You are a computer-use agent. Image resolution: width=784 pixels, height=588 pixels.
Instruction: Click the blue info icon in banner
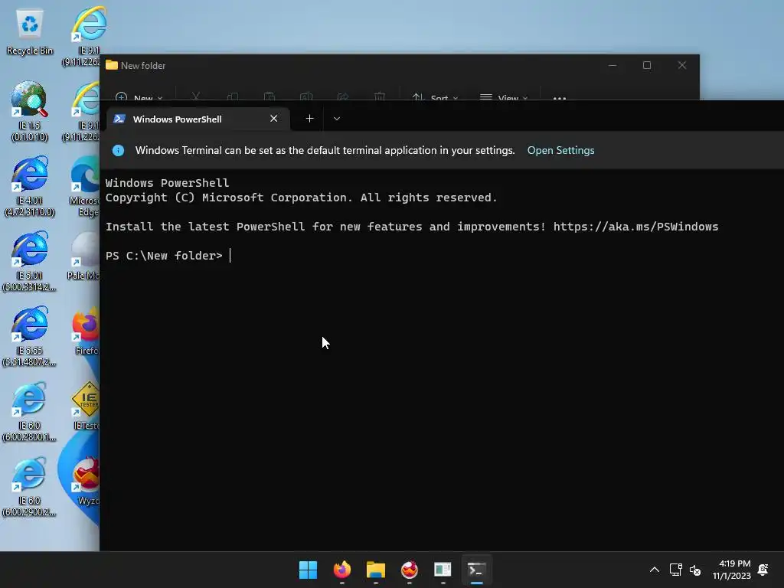(118, 151)
